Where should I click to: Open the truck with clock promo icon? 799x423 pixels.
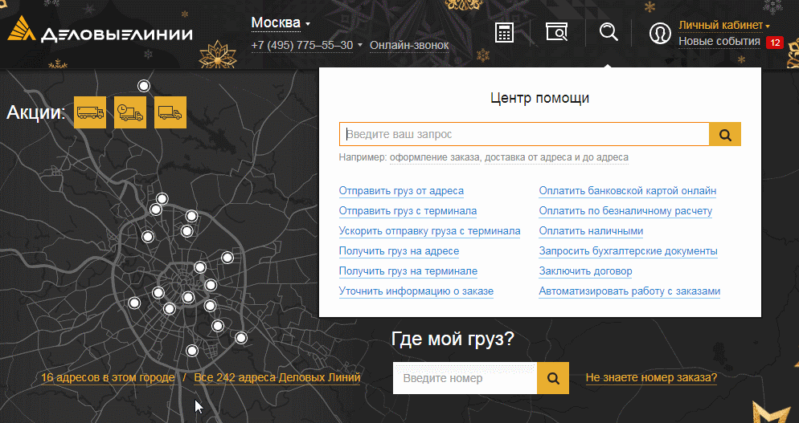(130, 112)
